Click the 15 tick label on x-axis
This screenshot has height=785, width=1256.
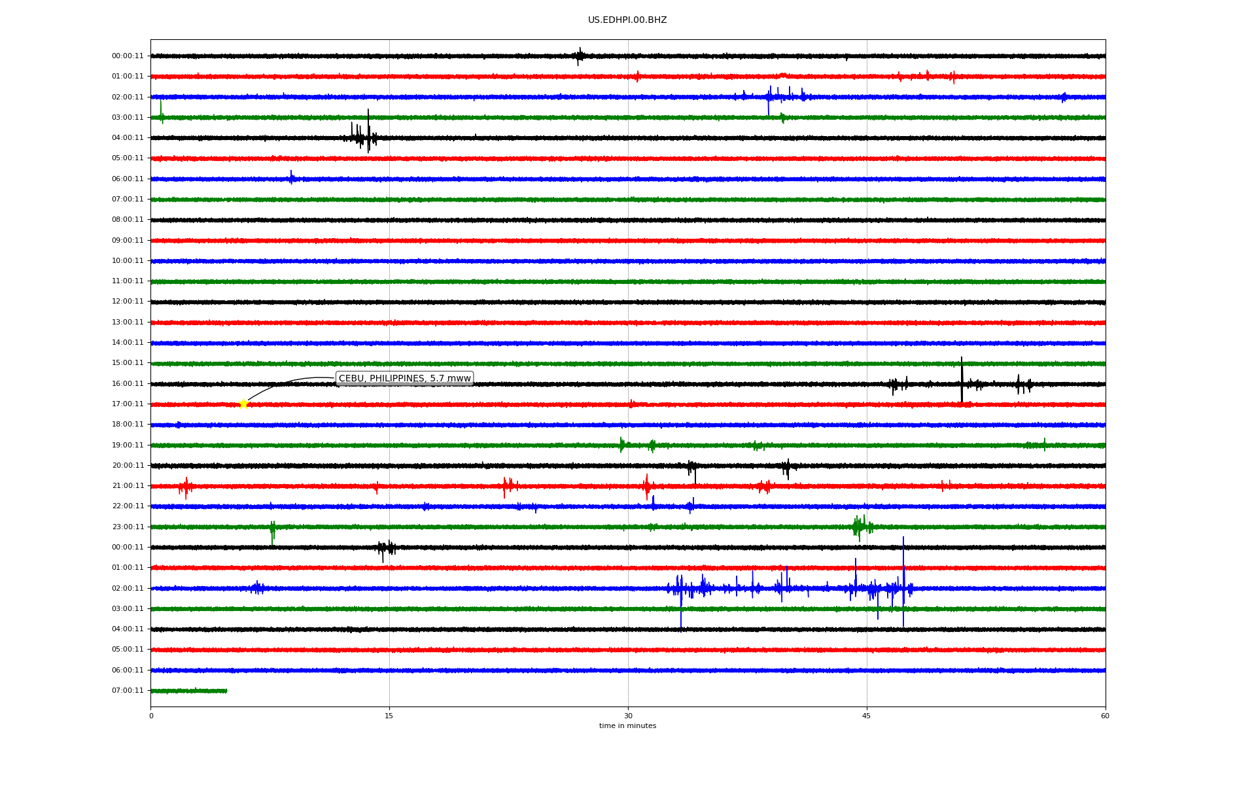click(x=389, y=716)
